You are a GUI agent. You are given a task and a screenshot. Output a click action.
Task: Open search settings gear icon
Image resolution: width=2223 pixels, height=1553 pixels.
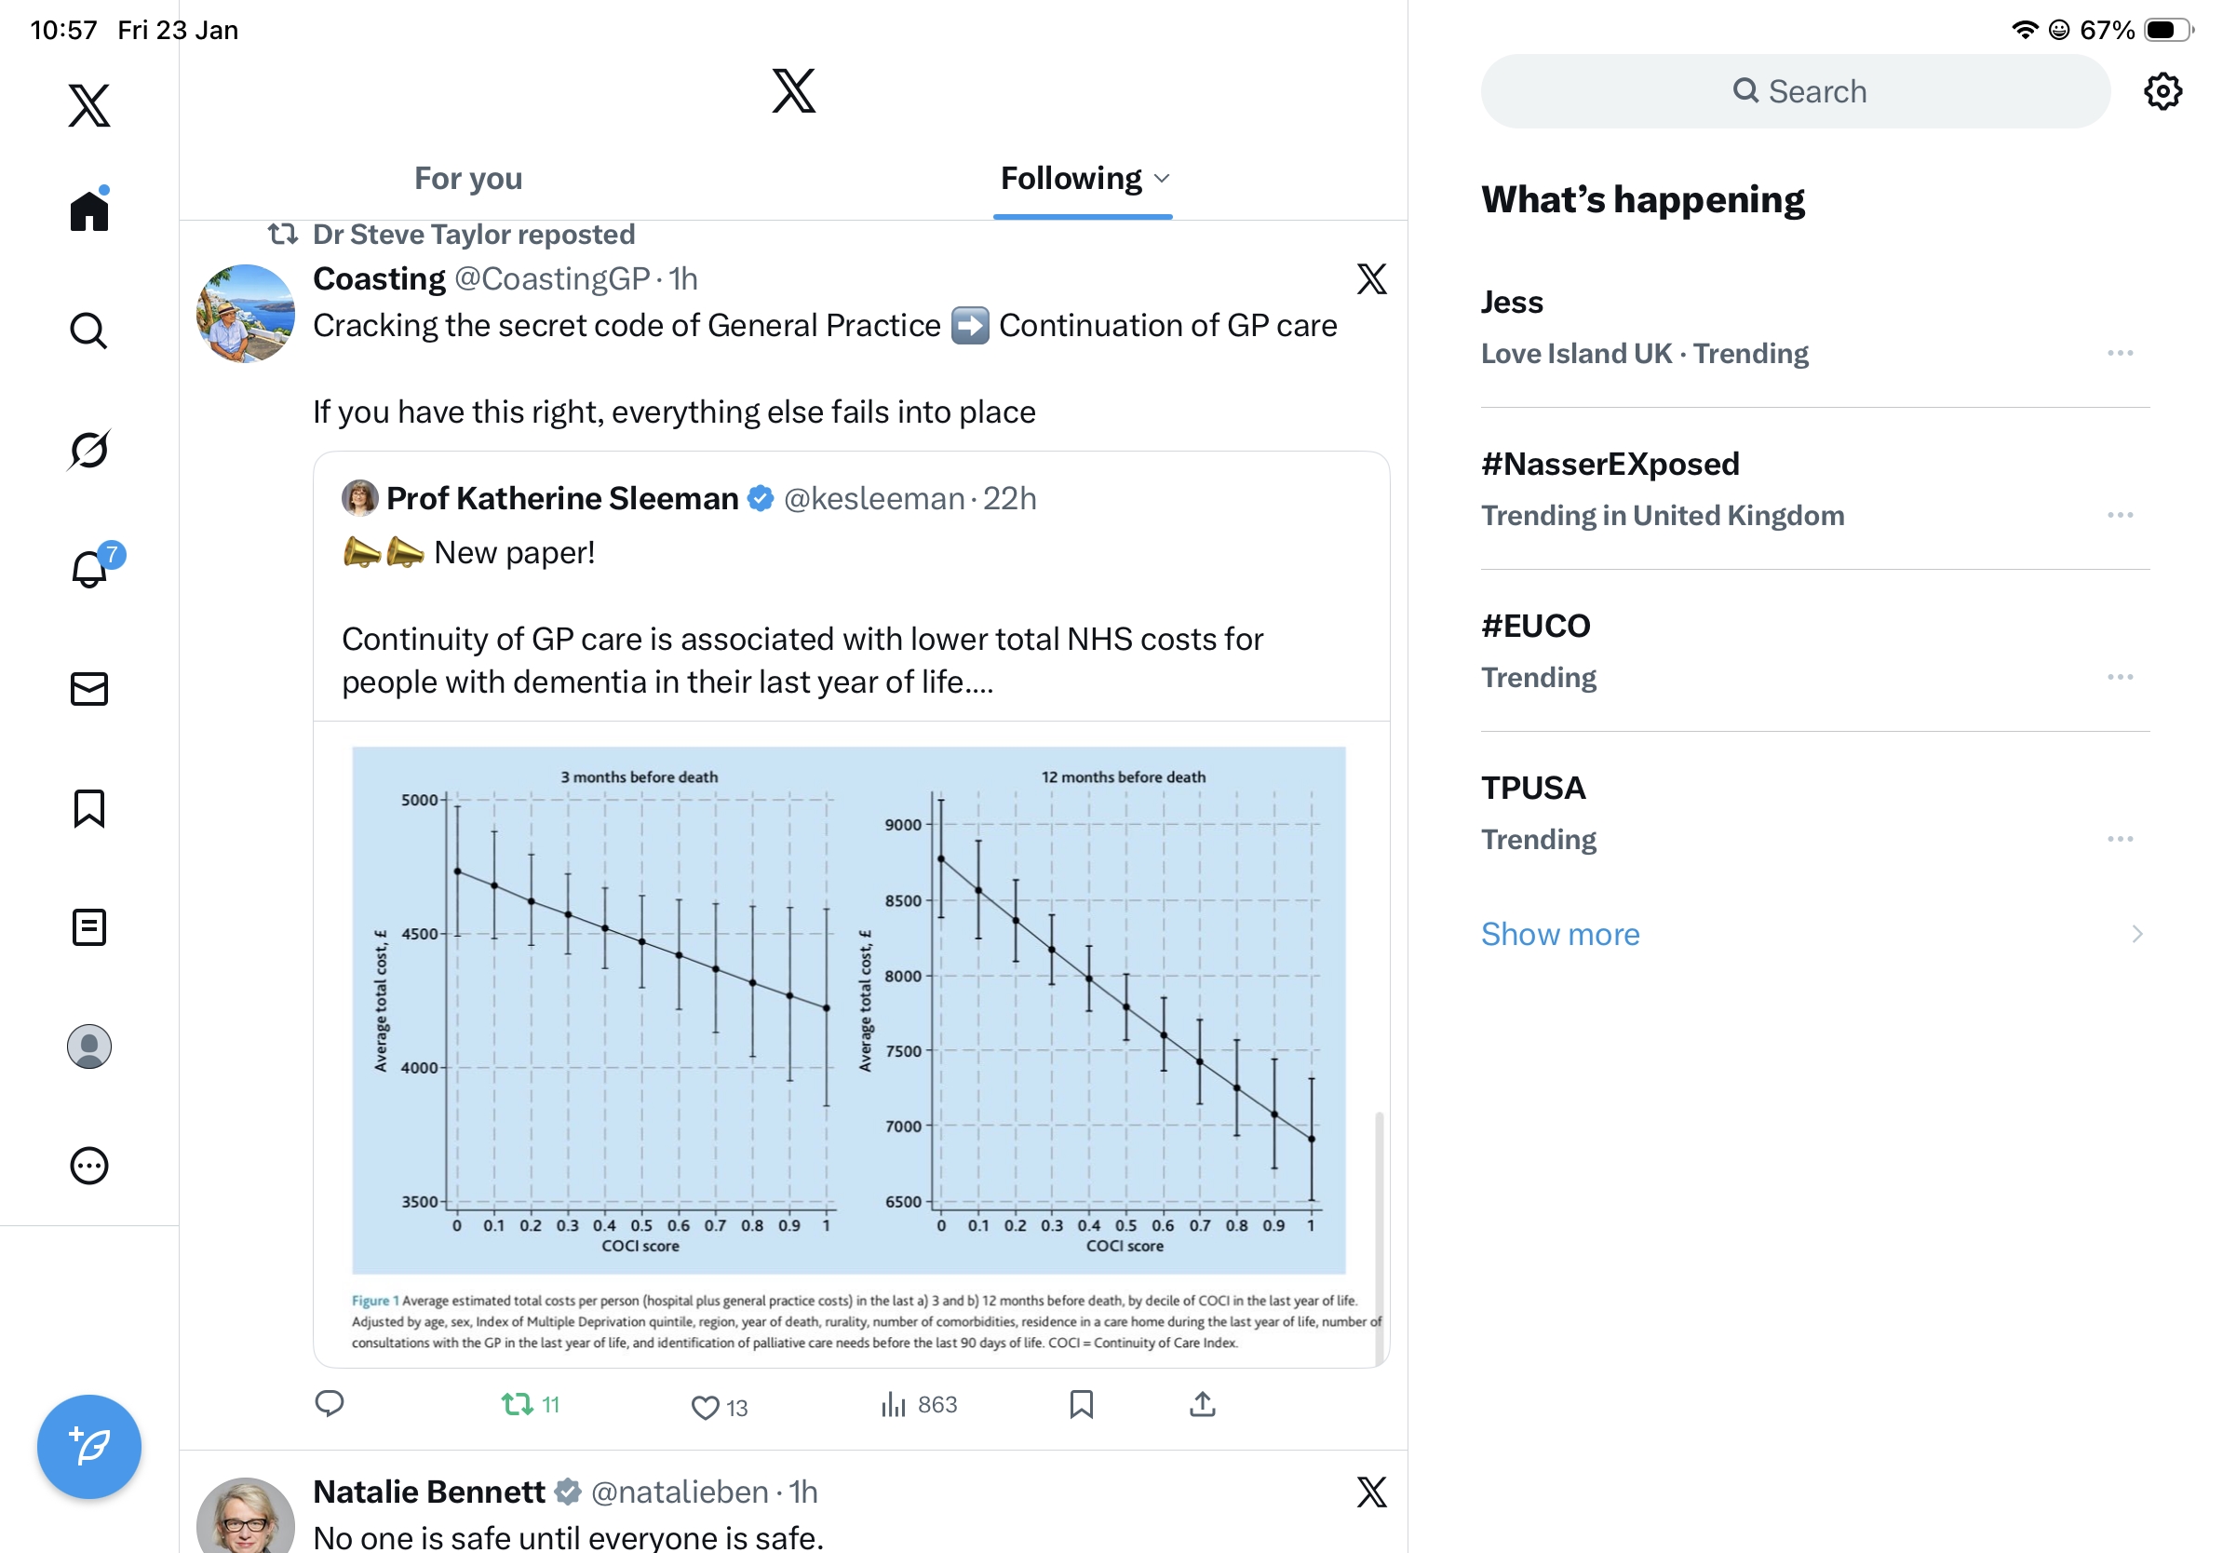[2162, 92]
